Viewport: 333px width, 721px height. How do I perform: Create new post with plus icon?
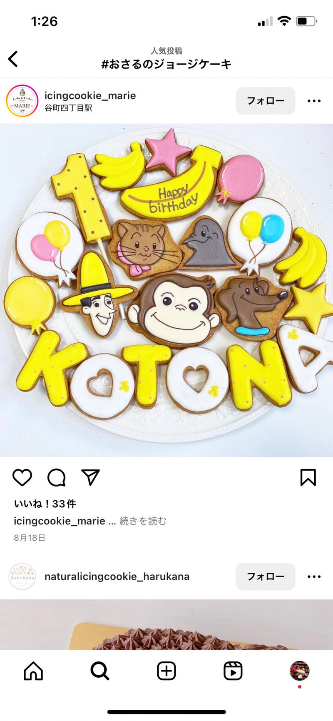[x=166, y=671]
